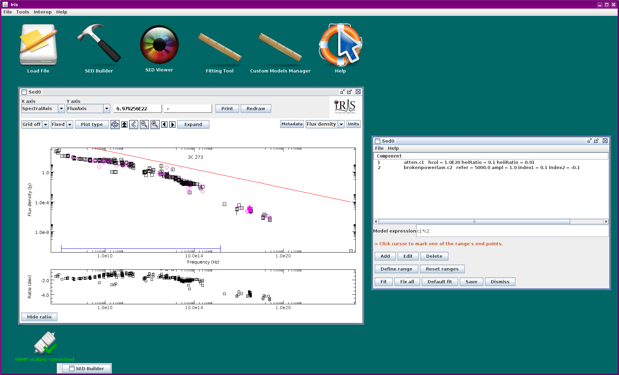Click the Model expression input field

click(x=512, y=231)
